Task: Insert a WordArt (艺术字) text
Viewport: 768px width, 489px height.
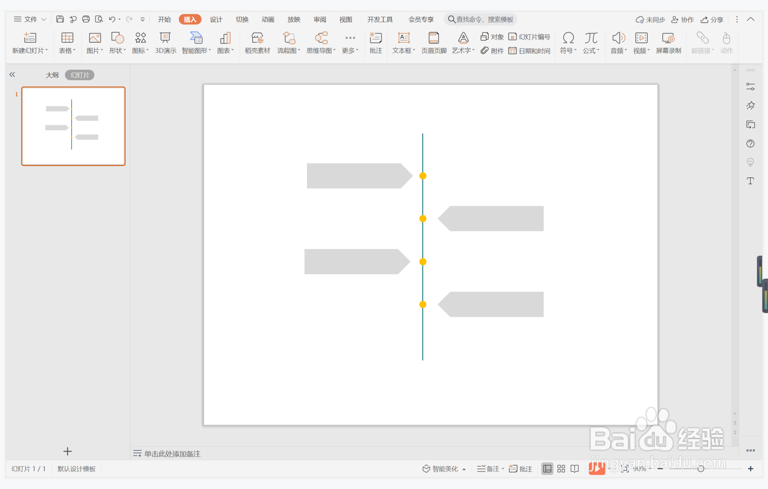Action: (x=463, y=42)
